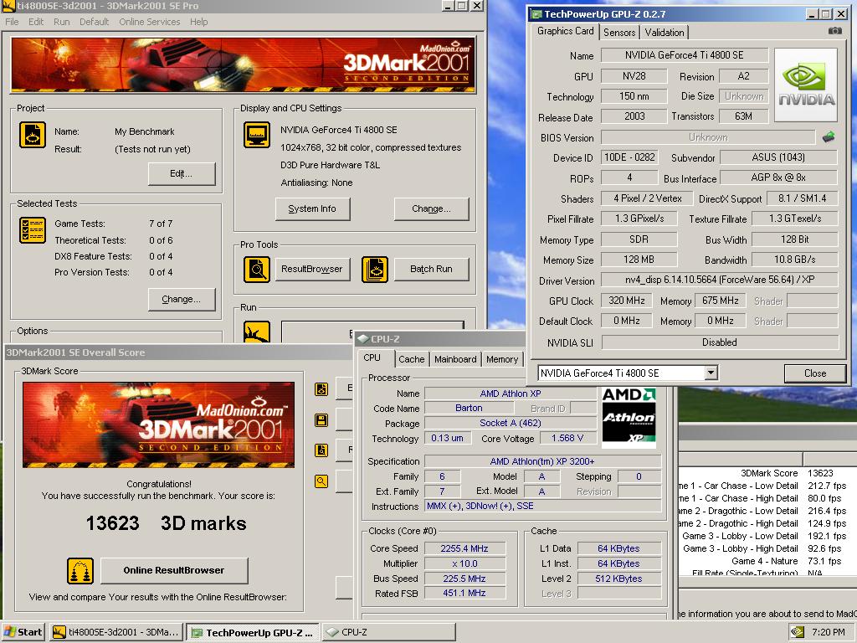Click the Edit... button in Project section
Screen dimensions: 857x643
(x=182, y=174)
